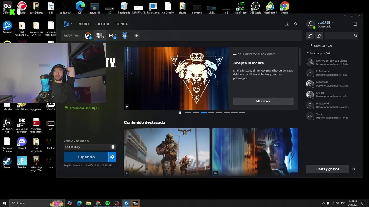369x207 pixels.
Task: Open the Battle.net logo menu
Action: [x=68, y=24]
